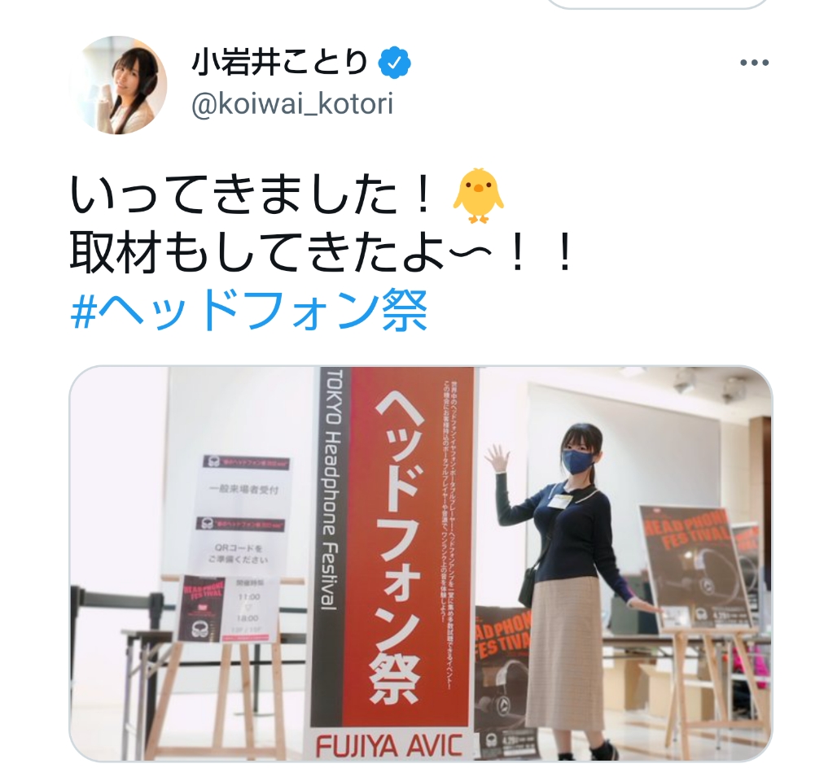Click the 一般来場者受付 reception sign

(x=243, y=490)
